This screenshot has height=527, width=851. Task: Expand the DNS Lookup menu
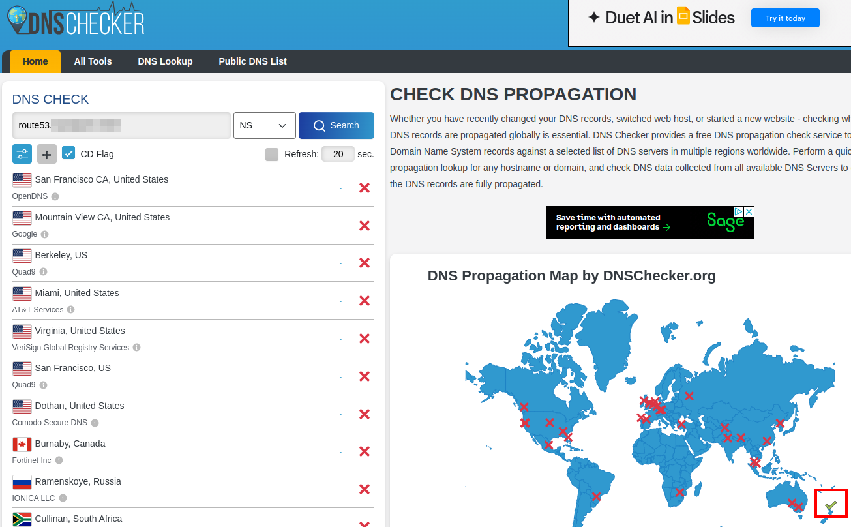click(x=165, y=61)
